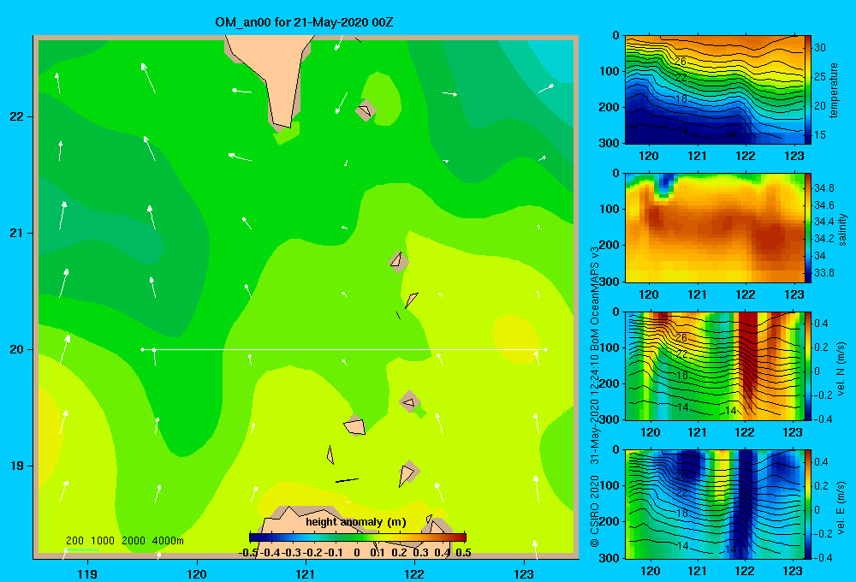The height and width of the screenshot is (582, 856).
Task: Select the 'height anomaly (m)' label
Action: (x=356, y=522)
